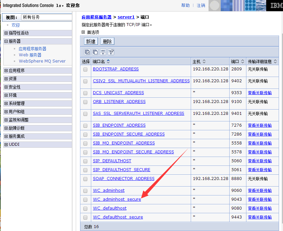Expand the UDDI section

pos(6,145)
